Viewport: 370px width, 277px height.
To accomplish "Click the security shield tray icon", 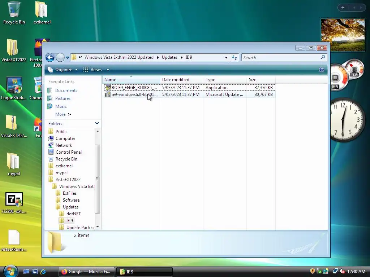I will (x=313, y=271).
